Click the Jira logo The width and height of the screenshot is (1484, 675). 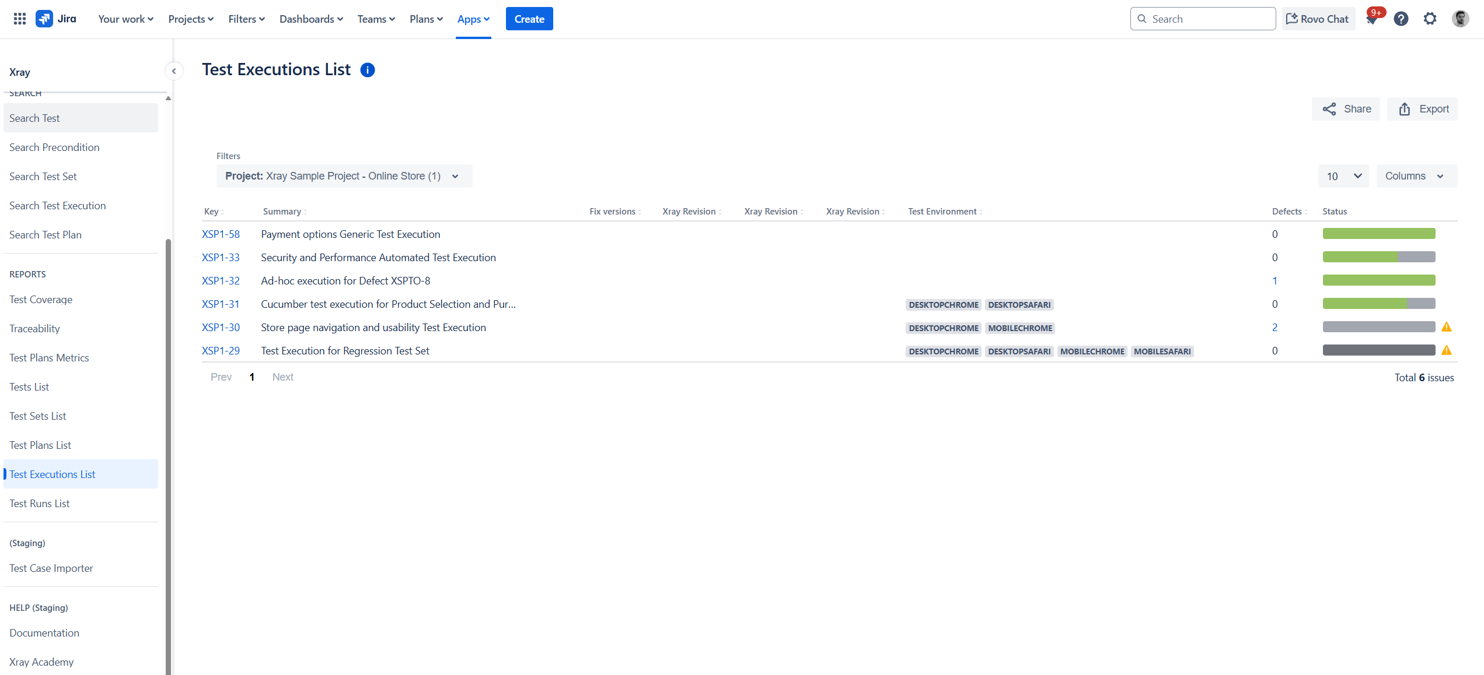57,19
